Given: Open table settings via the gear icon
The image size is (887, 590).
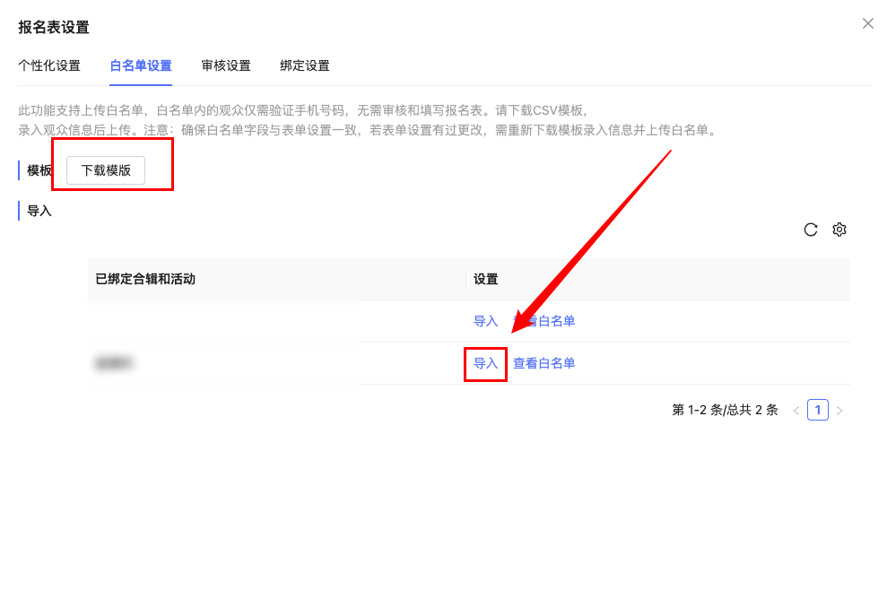Looking at the screenshot, I should tap(839, 230).
